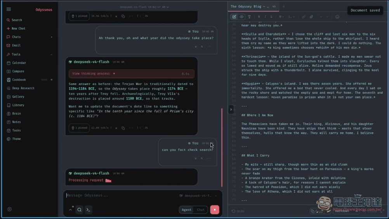The width and height of the screenshot is (389, 219).
Task: Insert a link with the link icon
Action: [x=304, y=17]
